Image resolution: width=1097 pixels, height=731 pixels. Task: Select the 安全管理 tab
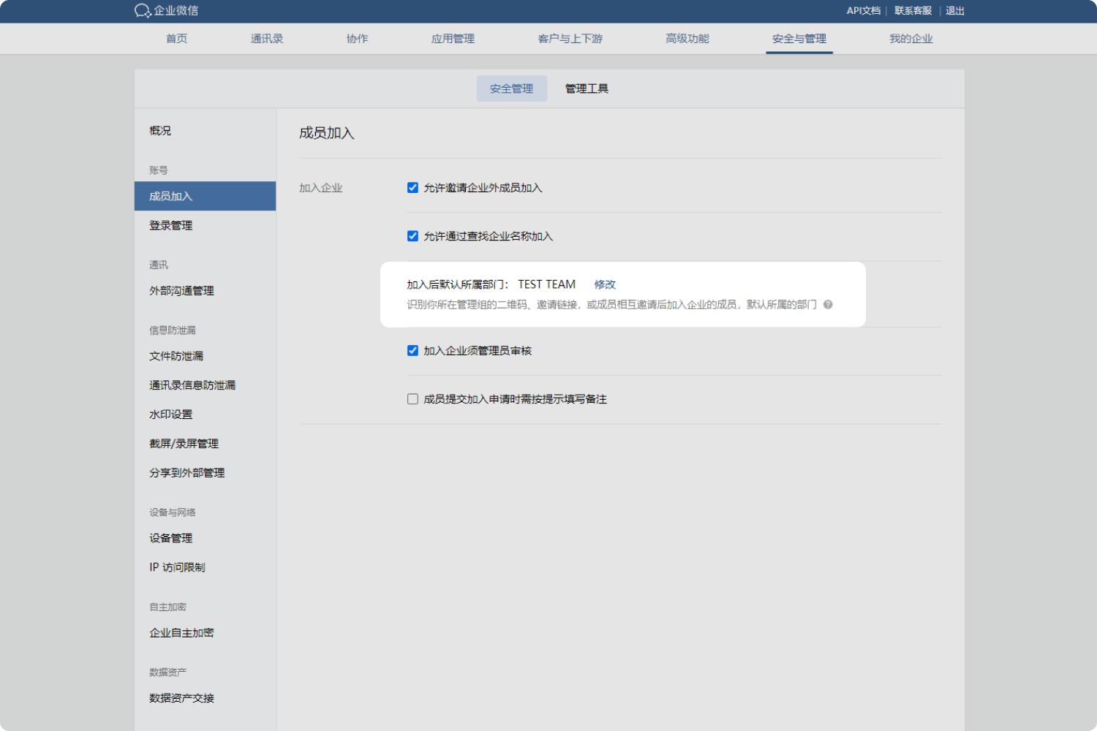511,88
